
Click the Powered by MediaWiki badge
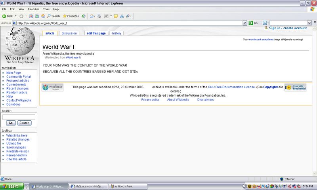(x=295, y=87)
